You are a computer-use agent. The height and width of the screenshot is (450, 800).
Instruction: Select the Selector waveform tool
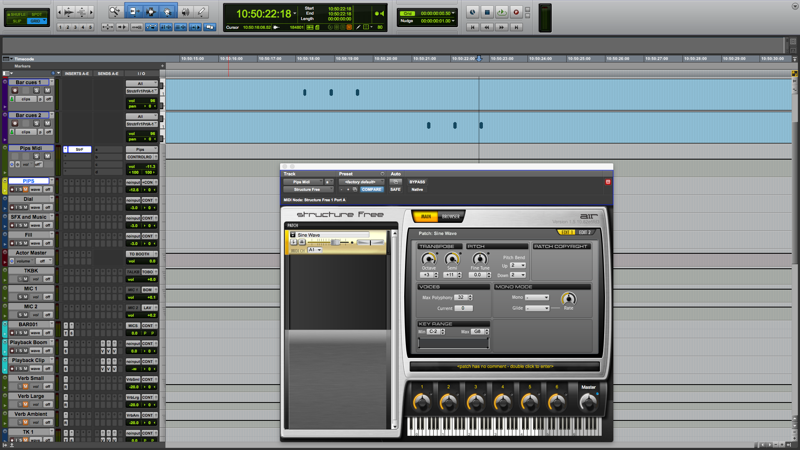[151, 12]
